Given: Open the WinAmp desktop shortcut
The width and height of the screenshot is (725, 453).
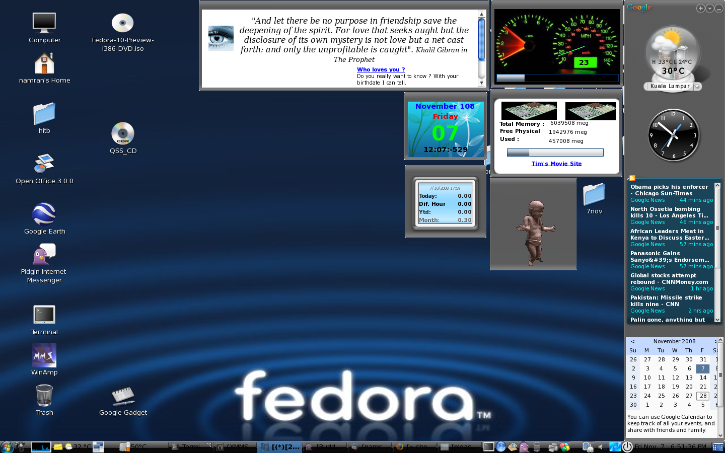Looking at the screenshot, I should 44,355.
